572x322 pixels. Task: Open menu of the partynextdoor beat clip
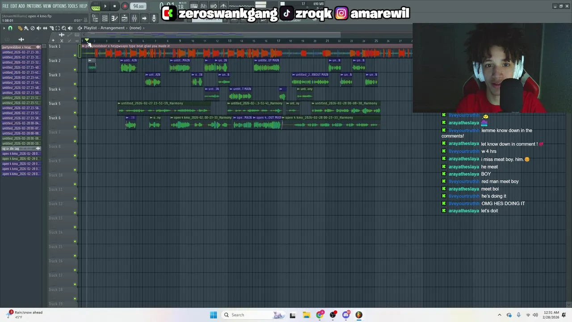pos(83,46)
